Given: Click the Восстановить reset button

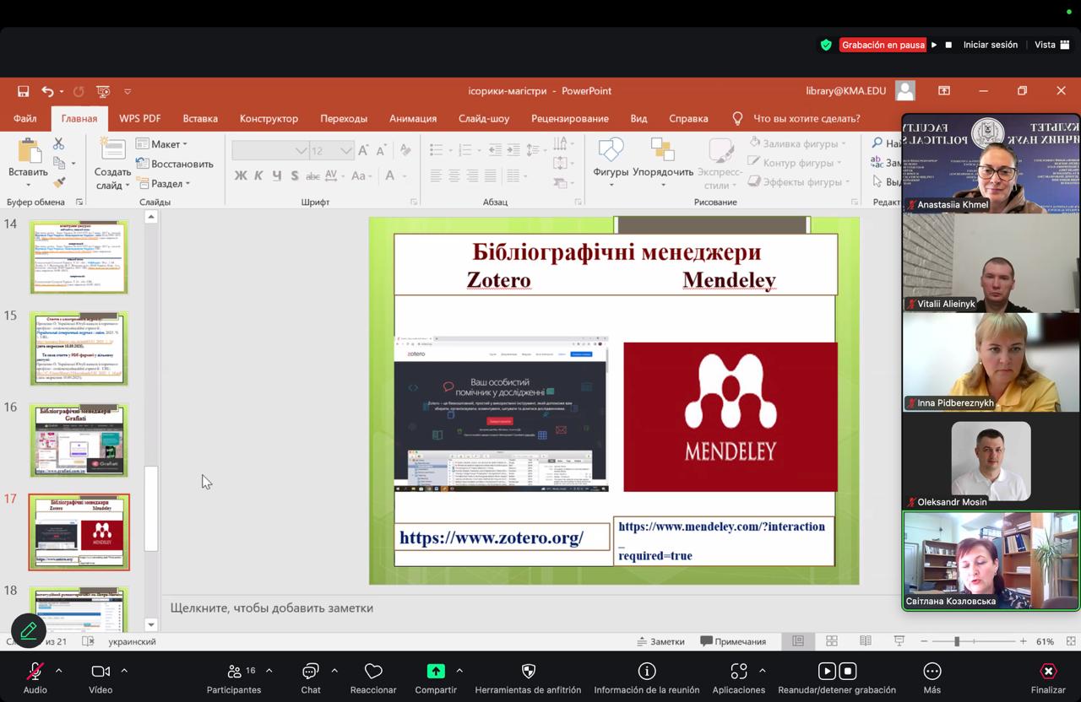Looking at the screenshot, I should (x=174, y=164).
